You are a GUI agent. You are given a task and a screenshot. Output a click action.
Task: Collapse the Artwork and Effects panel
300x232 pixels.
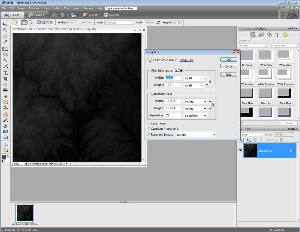pyautogui.click(x=240, y=28)
